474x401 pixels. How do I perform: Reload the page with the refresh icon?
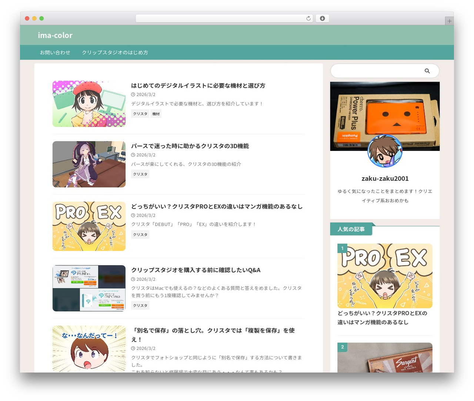pos(308,18)
